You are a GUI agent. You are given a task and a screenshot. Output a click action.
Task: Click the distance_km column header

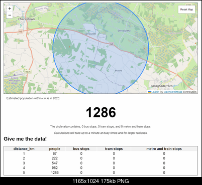(x=24, y=149)
